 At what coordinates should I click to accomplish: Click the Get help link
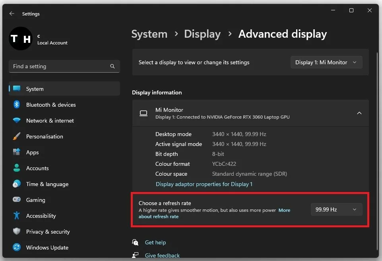click(155, 242)
